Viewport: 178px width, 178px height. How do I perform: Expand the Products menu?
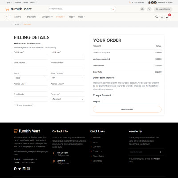61,17
